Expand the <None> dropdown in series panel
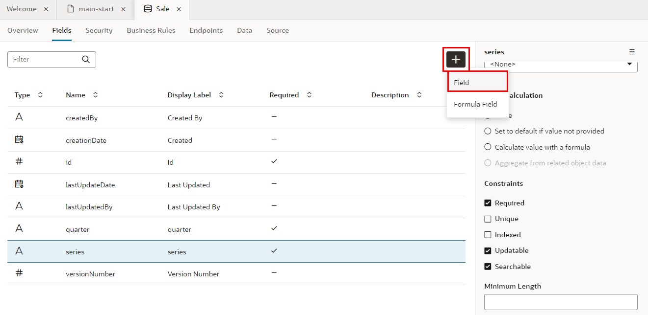Screen dimensions: 648x315 (629, 65)
